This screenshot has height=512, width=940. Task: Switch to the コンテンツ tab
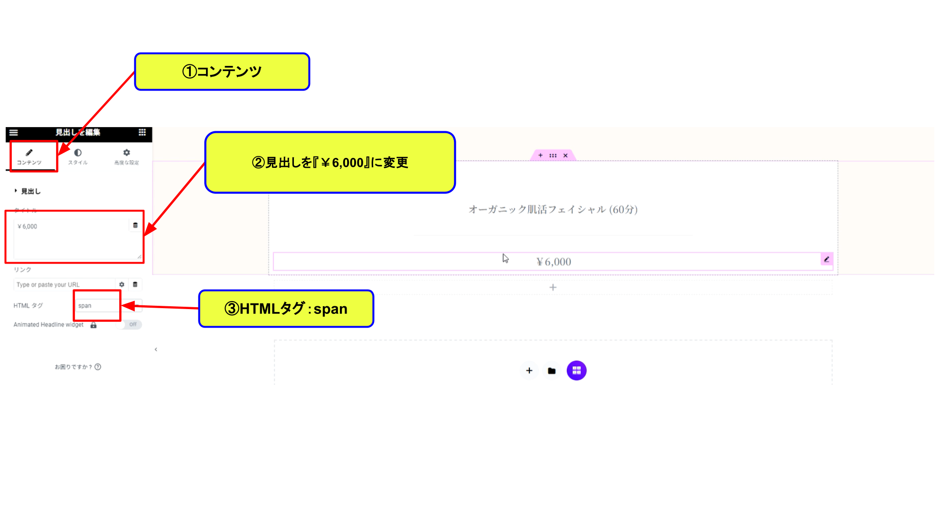(29, 157)
